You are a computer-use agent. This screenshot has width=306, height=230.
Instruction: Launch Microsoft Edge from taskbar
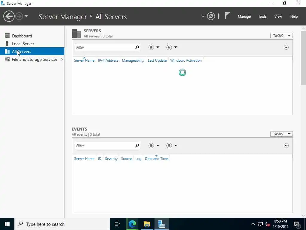[132, 224]
